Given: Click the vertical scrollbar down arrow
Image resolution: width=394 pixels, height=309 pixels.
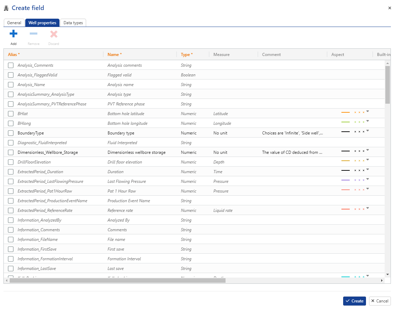Looking at the screenshot, I should coord(388,275).
